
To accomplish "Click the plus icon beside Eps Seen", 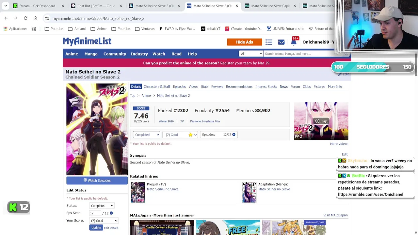I will tap(111, 213).
